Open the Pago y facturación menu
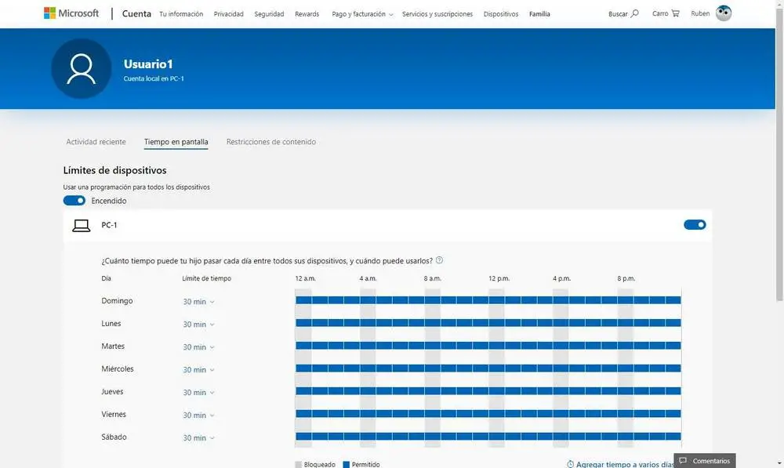This screenshot has width=784, height=468. tap(362, 14)
